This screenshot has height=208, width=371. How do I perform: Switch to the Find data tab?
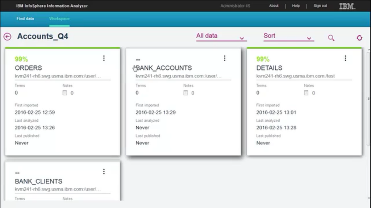click(25, 19)
